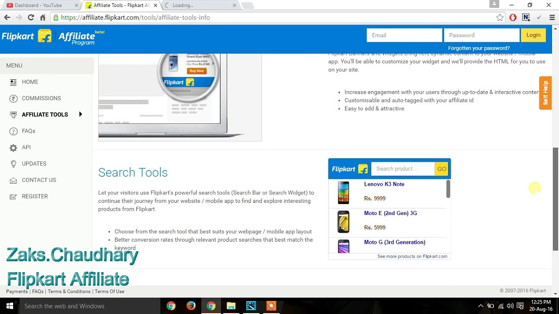
Task: Open the Lenovo K3 Note product link
Action: [384, 184]
